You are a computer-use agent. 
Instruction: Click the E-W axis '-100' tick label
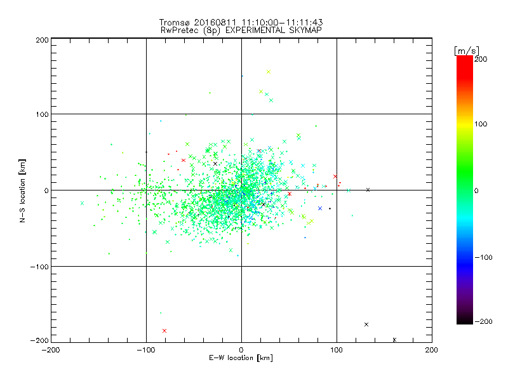click(x=146, y=350)
